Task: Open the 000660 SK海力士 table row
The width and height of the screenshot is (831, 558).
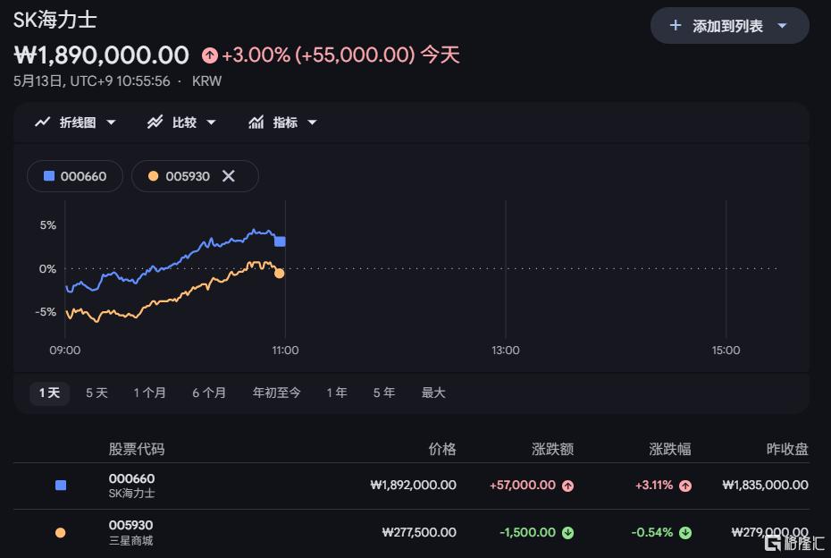Action: coord(411,486)
